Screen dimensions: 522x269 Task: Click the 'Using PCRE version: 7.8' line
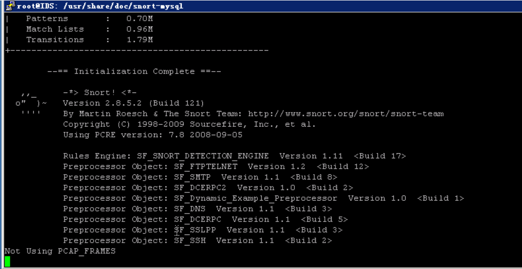tap(153, 135)
